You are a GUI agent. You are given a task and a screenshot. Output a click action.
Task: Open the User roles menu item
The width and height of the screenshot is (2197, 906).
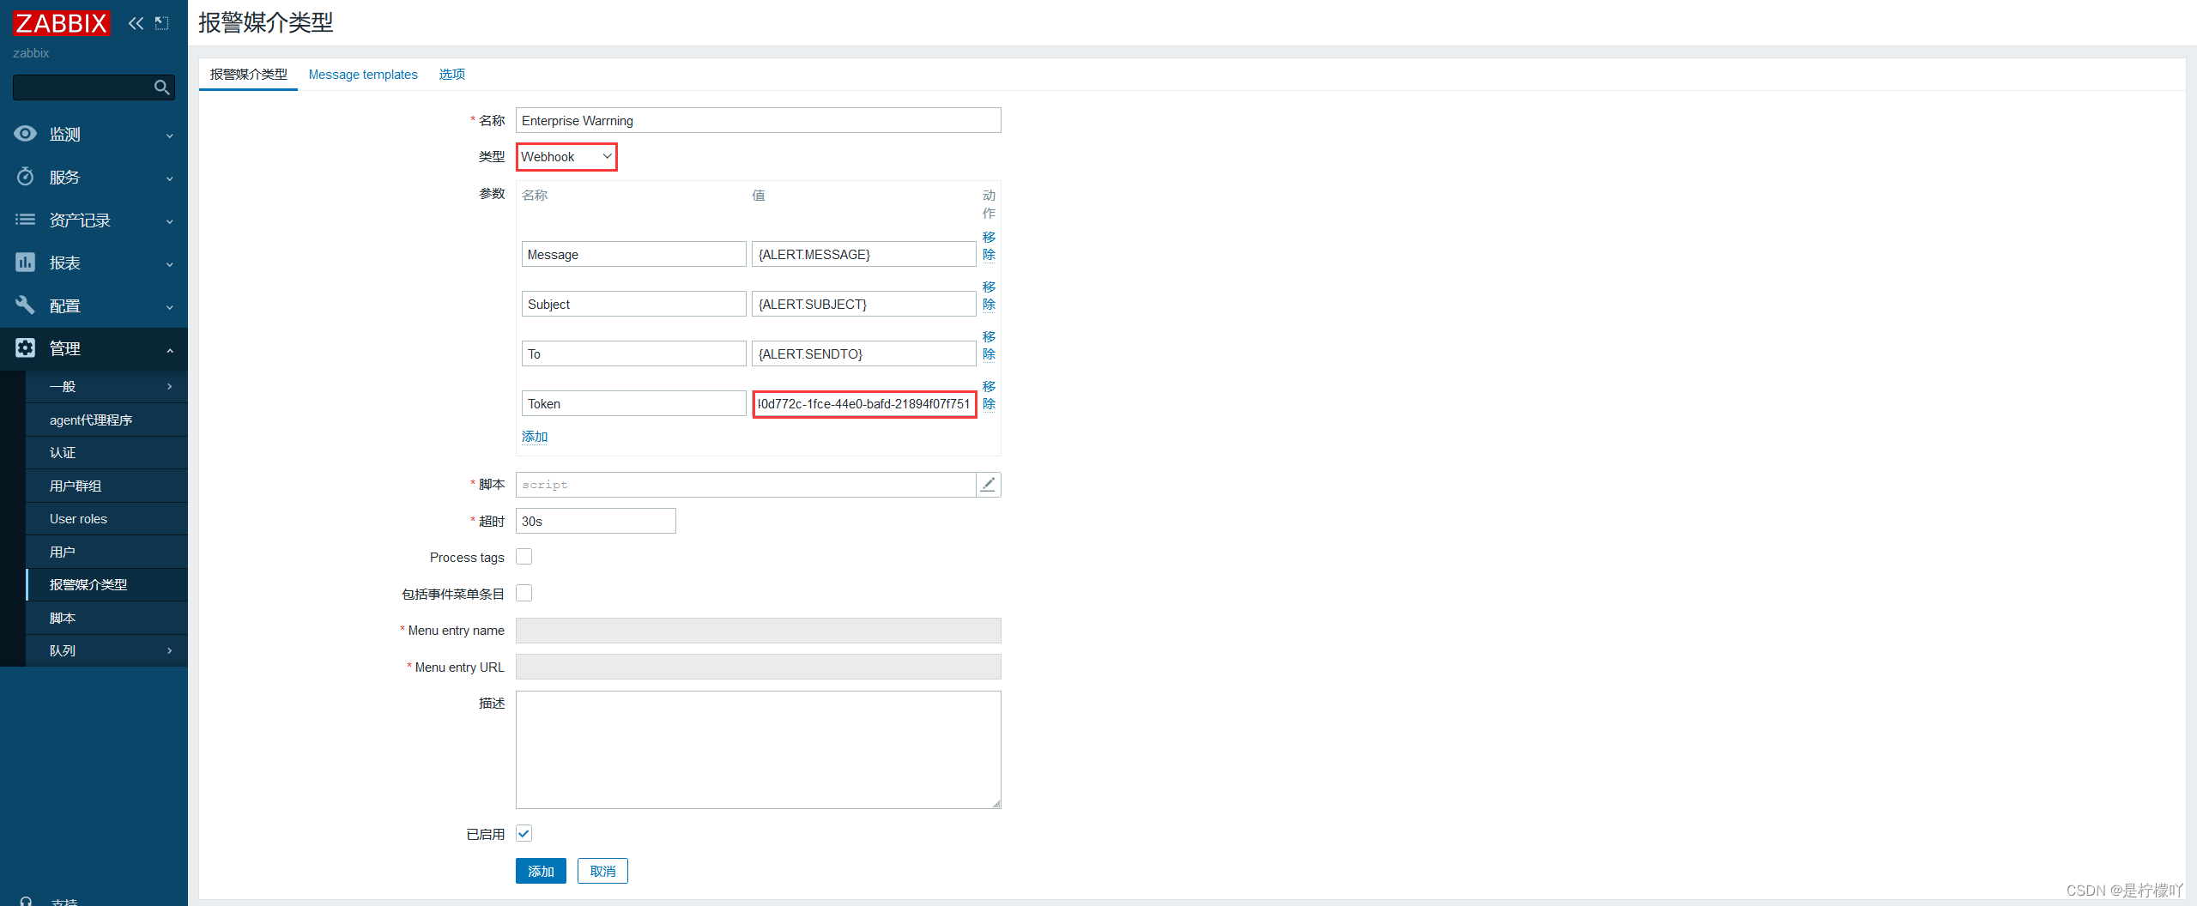point(106,519)
